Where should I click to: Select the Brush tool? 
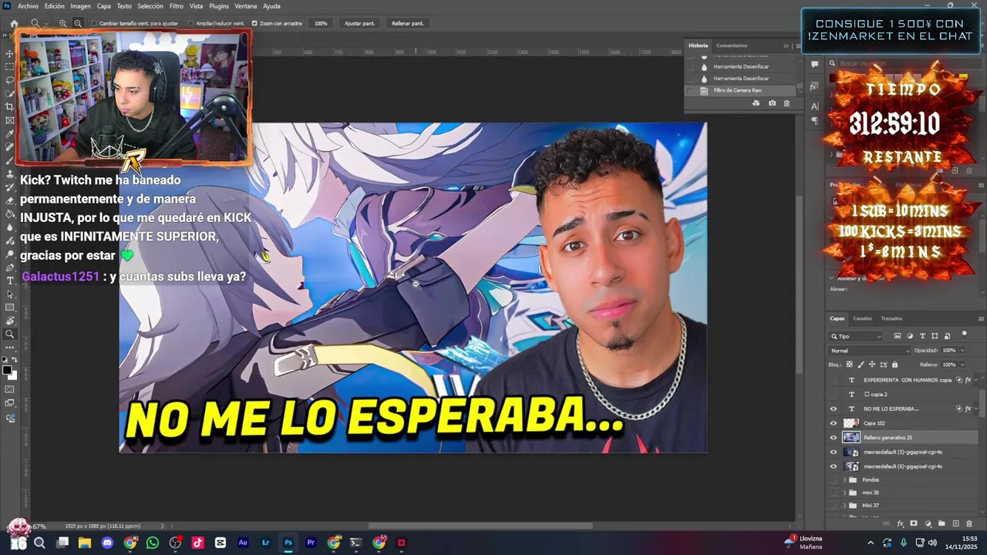click(x=10, y=160)
